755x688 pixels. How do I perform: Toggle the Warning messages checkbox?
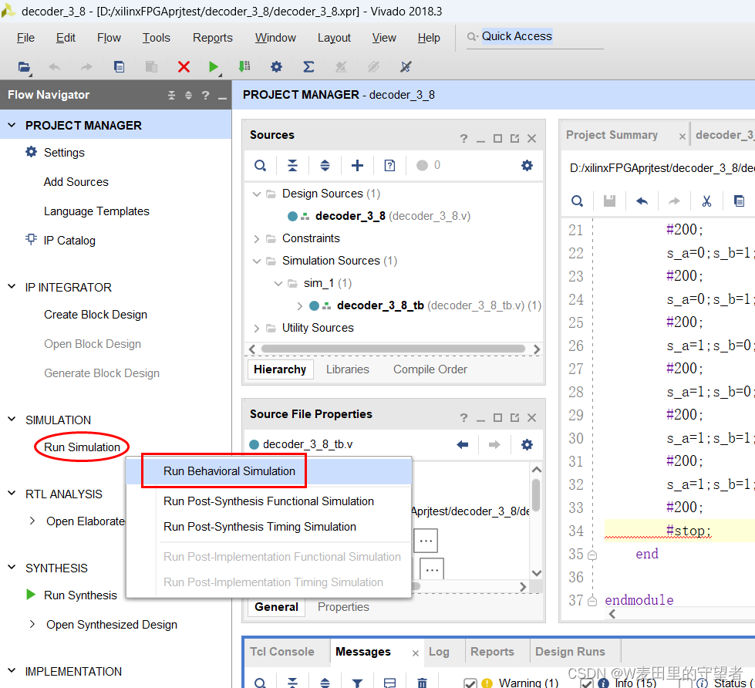[470, 683]
